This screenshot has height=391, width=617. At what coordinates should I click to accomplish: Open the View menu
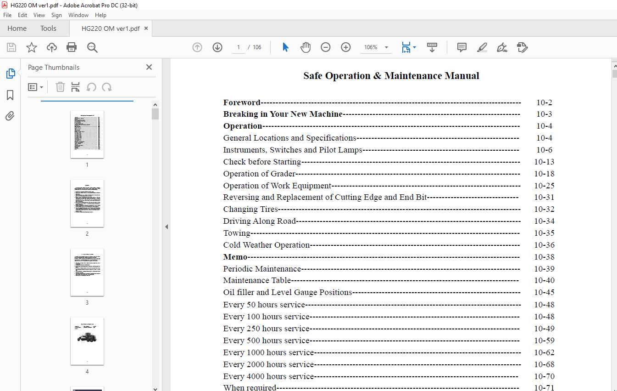[39, 15]
